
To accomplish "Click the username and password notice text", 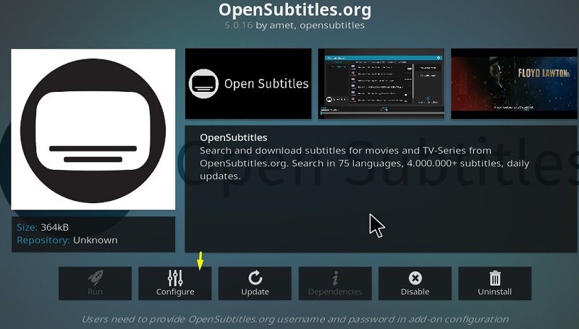I will [x=295, y=319].
